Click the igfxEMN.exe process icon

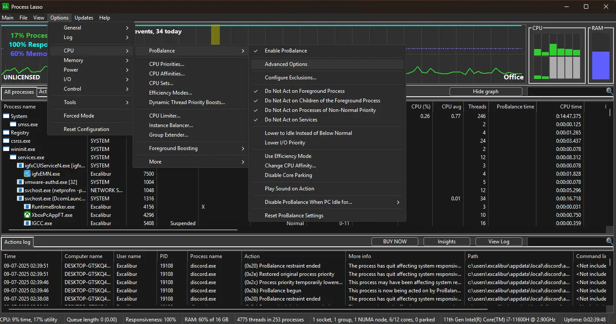(x=27, y=174)
